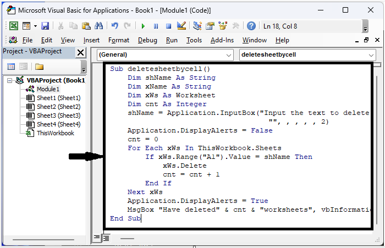Screen dimensions: 385x248
Task: Click the Insert UserForm icon
Action: click(26, 26)
